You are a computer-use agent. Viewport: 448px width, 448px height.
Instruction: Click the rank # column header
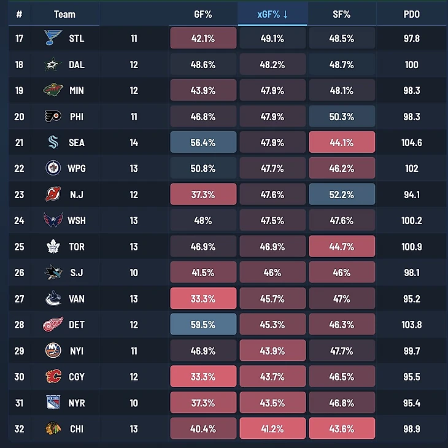[19, 14]
